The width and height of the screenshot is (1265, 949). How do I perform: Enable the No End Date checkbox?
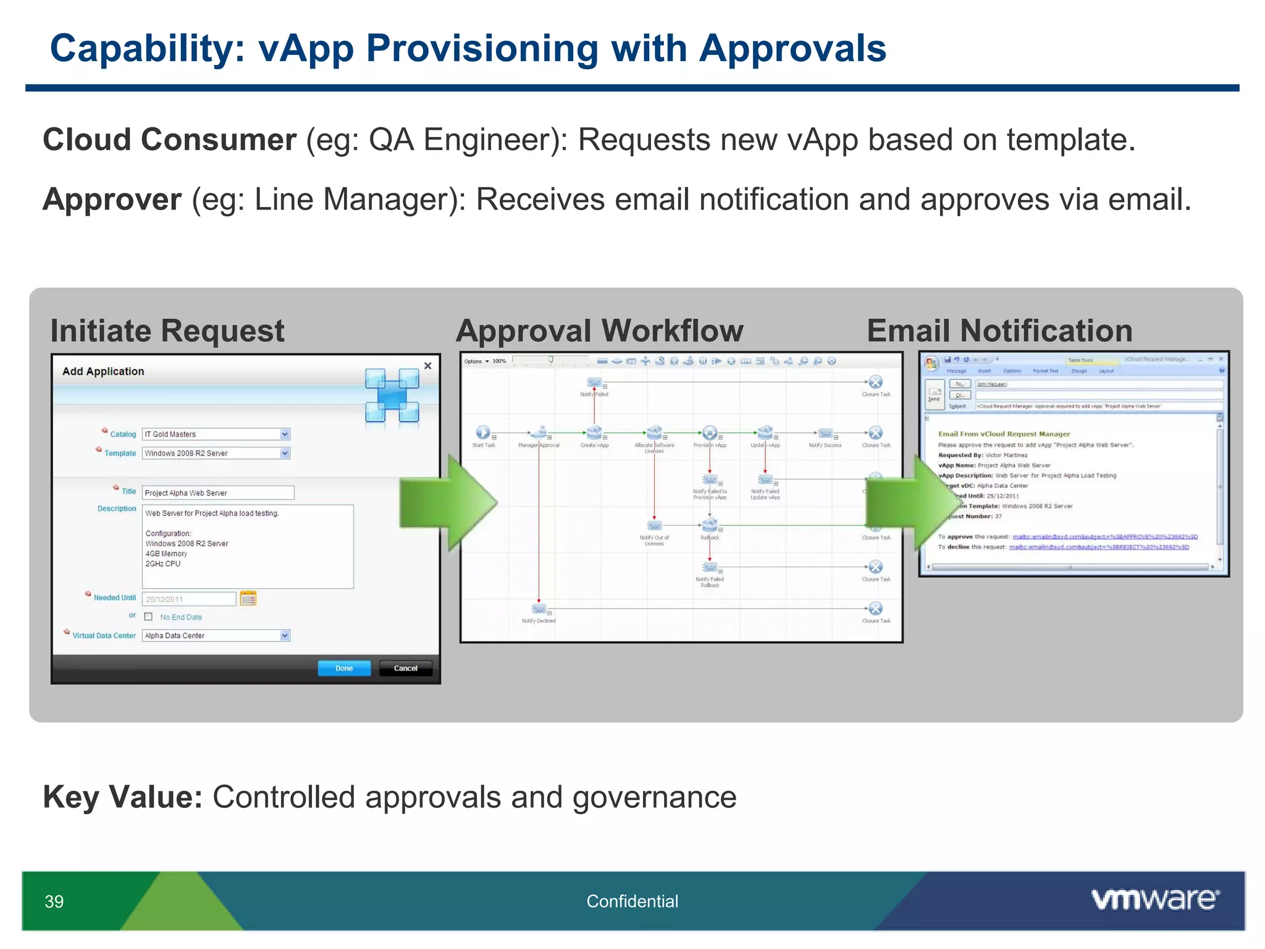tap(148, 617)
